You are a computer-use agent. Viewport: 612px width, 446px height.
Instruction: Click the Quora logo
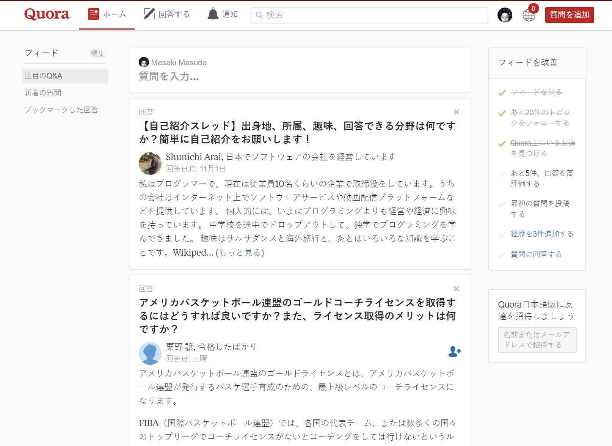tap(47, 14)
